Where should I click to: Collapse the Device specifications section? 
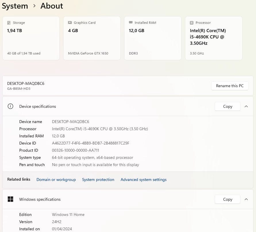[246, 106]
